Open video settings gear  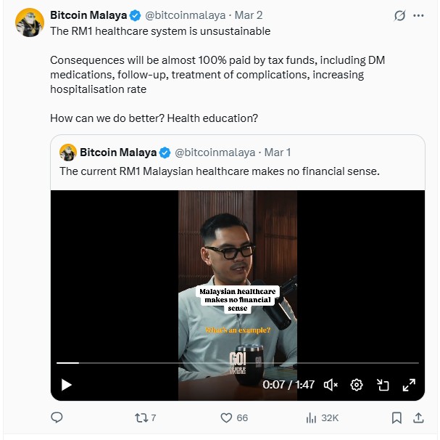357,385
